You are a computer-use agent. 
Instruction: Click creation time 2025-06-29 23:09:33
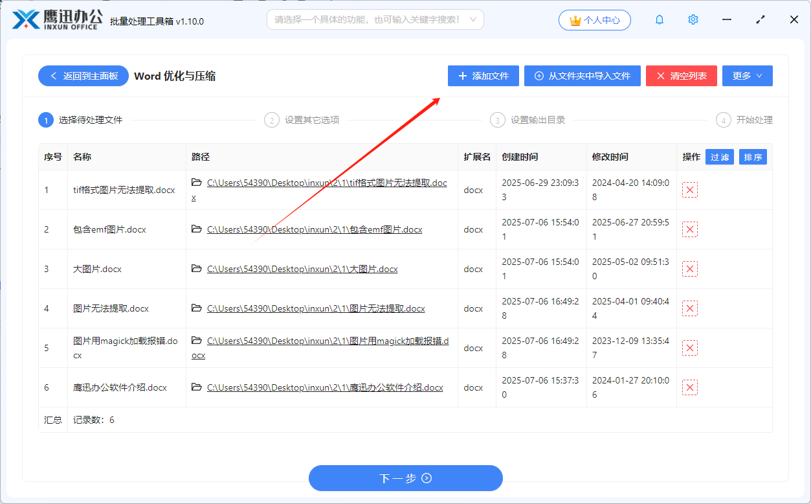pyautogui.click(x=540, y=190)
